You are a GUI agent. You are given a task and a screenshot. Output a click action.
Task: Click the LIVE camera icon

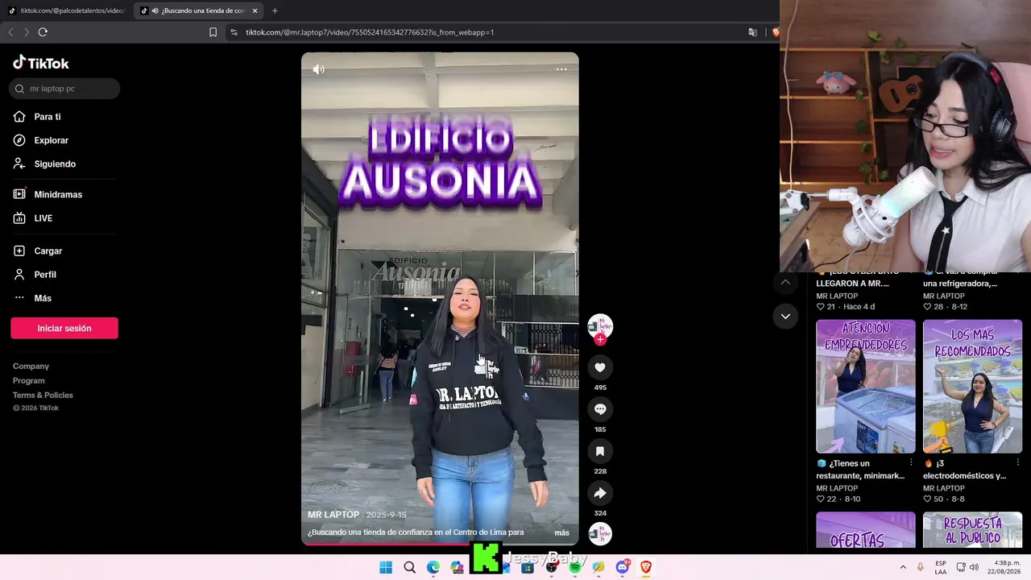(19, 218)
